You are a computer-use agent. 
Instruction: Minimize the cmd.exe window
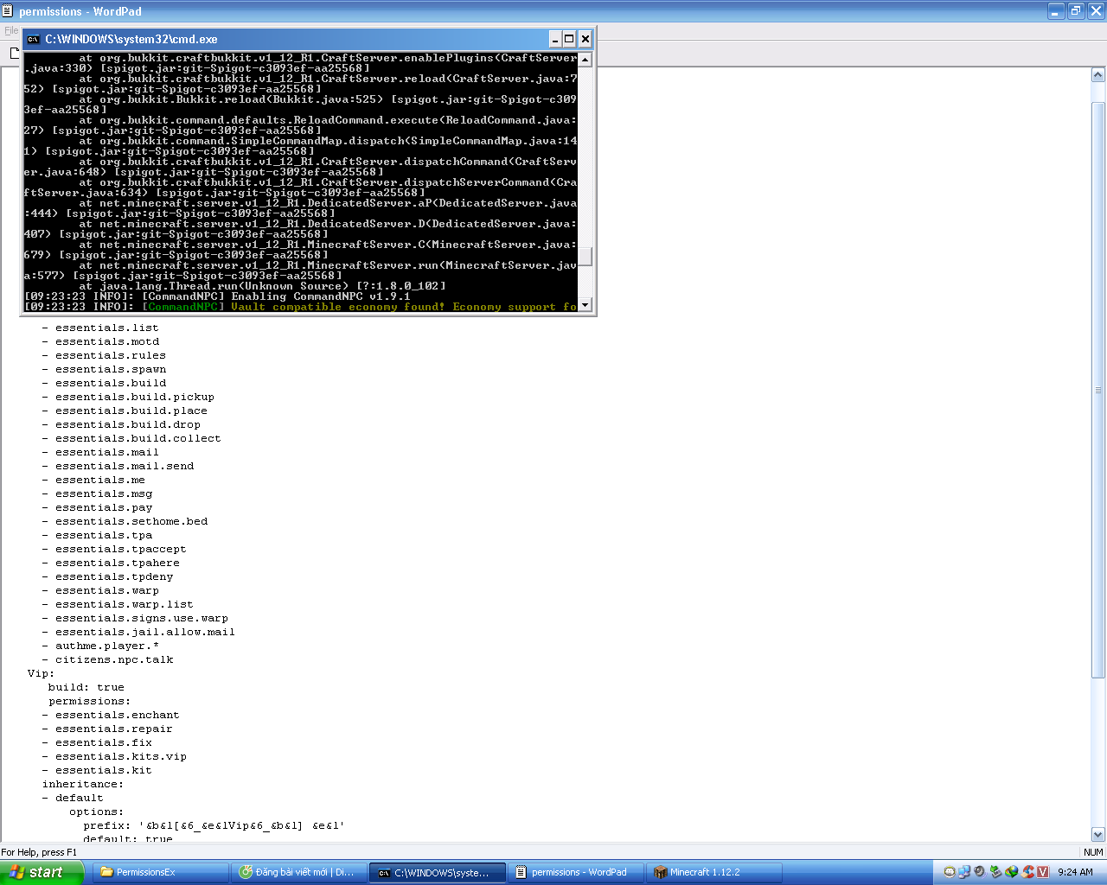coord(555,39)
